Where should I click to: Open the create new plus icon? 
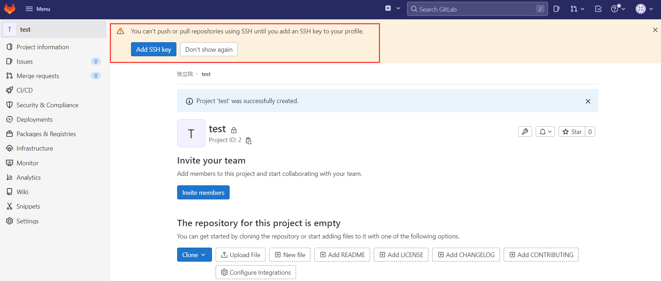388,8
